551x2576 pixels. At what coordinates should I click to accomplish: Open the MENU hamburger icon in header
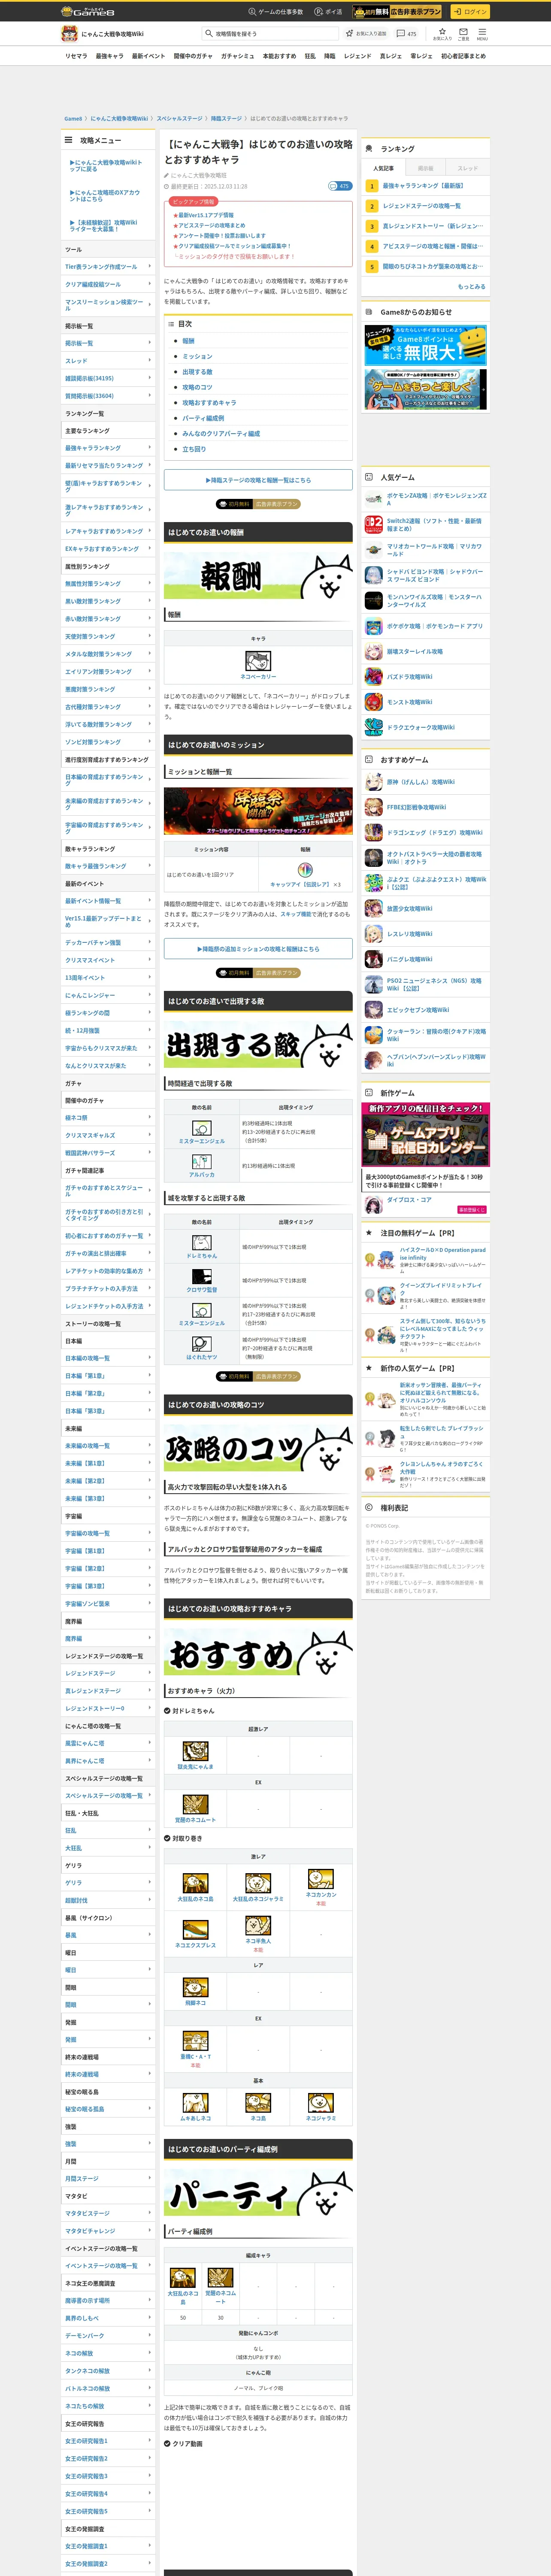[x=481, y=33]
